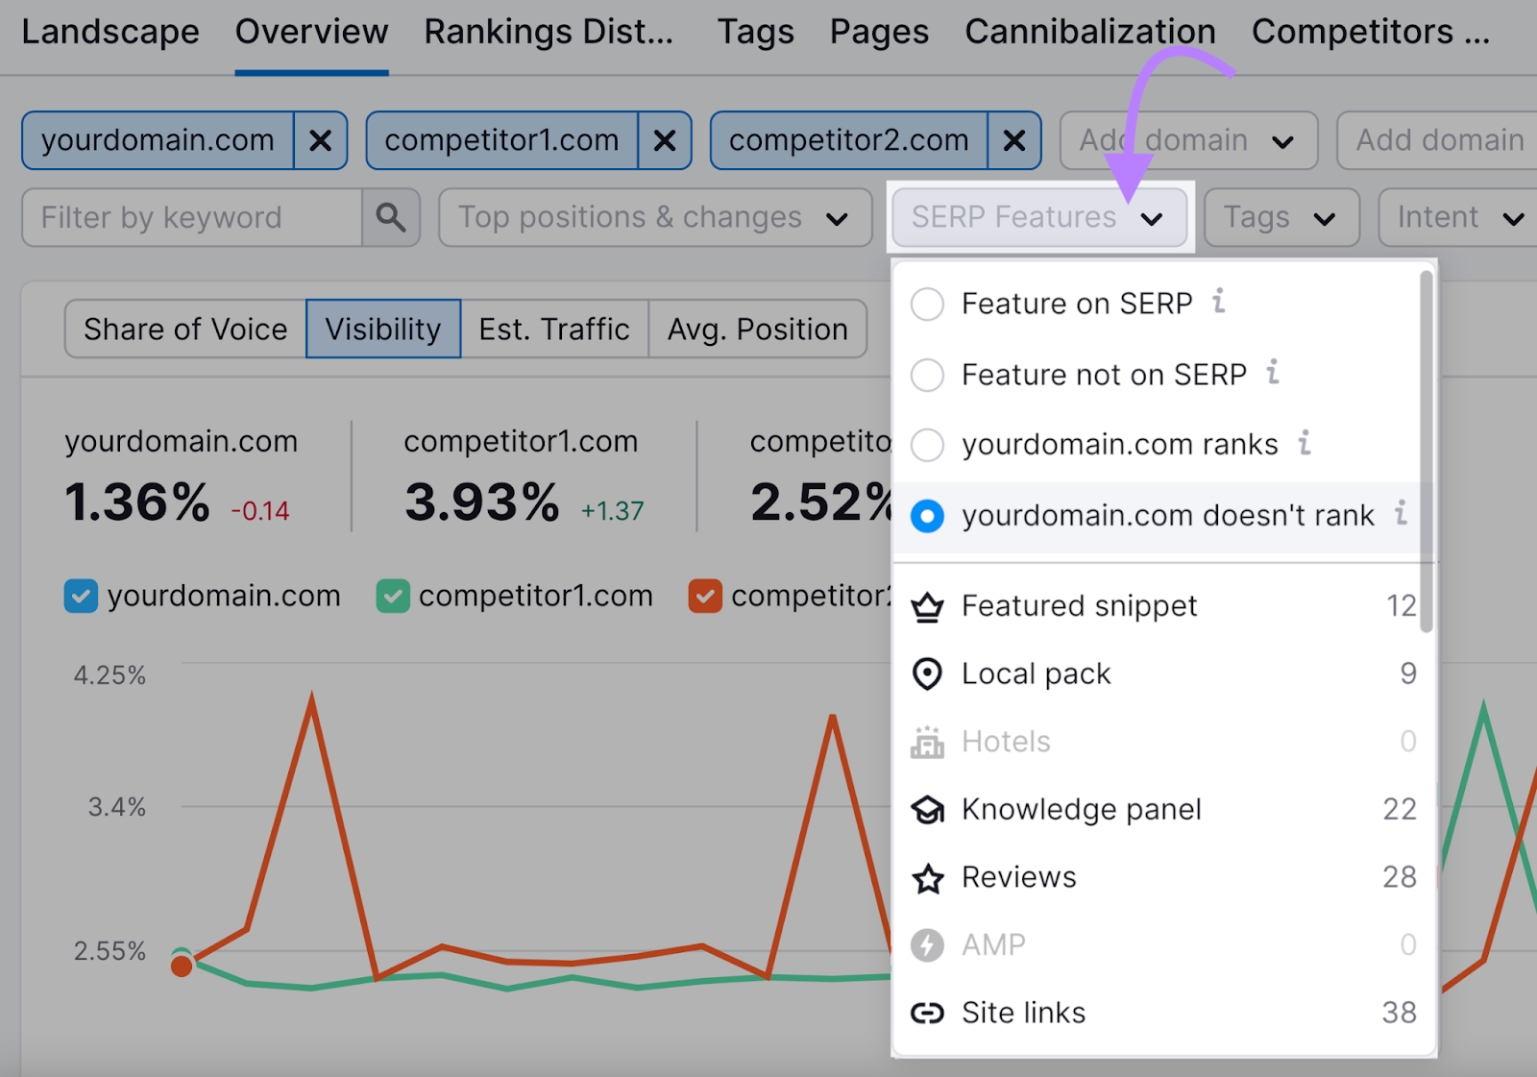Viewport: 1537px width, 1077px height.
Task: Select the Featured snippet crown icon
Action: click(x=928, y=605)
